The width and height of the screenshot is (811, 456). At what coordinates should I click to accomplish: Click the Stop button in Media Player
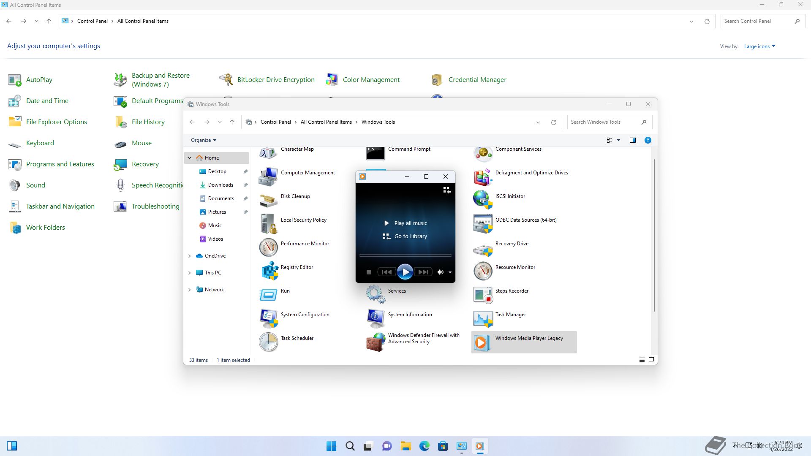tap(369, 272)
